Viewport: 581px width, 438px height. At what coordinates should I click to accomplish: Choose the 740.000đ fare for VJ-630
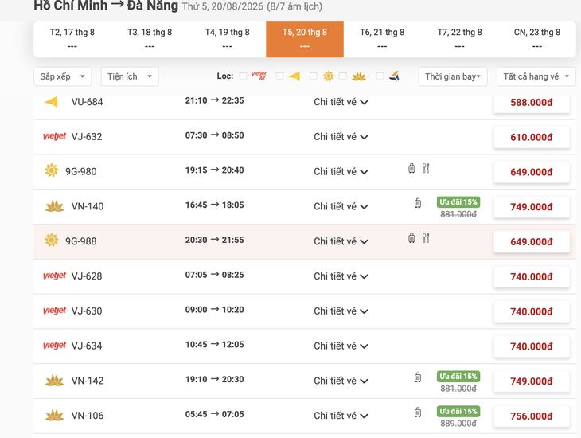coord(532,311)
